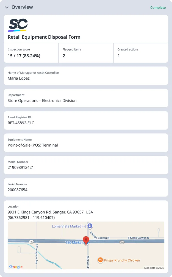Click the Krispy Krunchy Chicken restaurant icon
The width and height of the screenshot is (172, 277).
click(x=101, y=260)
